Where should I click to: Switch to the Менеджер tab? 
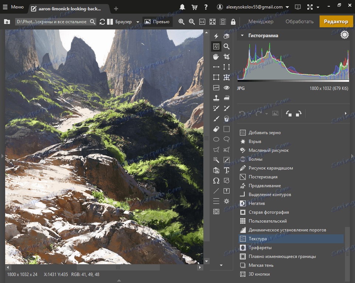261,21
